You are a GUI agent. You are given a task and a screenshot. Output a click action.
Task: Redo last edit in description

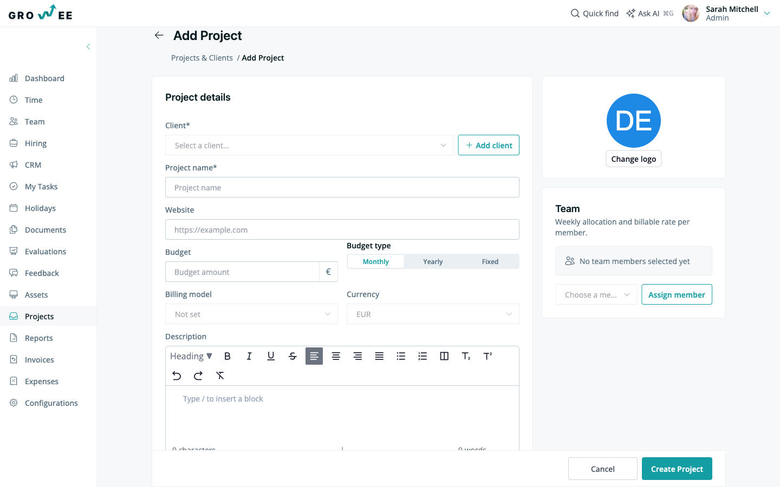(x=198, y=376)
